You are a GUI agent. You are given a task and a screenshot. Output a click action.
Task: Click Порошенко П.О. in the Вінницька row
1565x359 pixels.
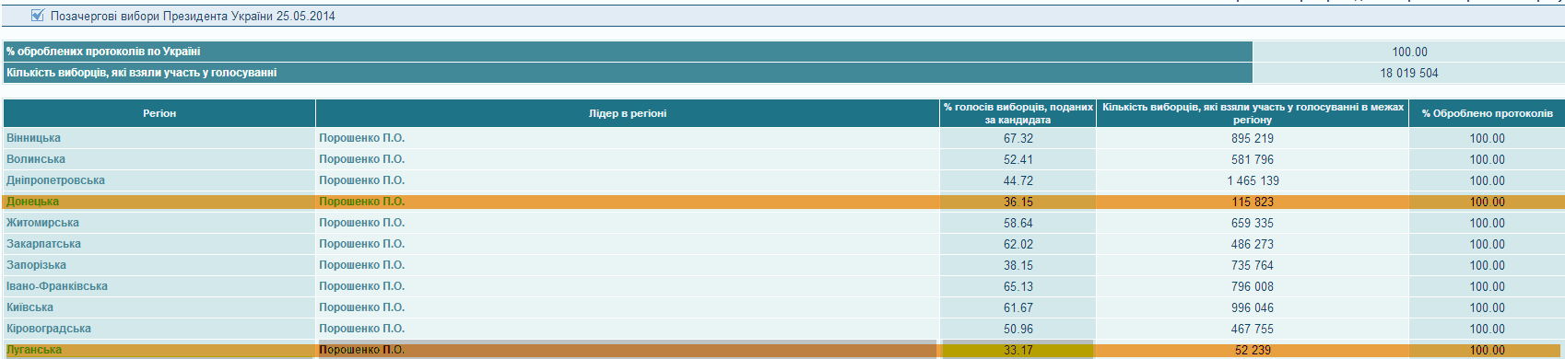[362, 138]
